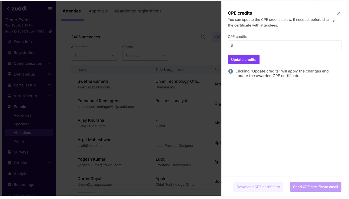
Task: Click Send CPE certificate email button
Action: tap(315, 187)
